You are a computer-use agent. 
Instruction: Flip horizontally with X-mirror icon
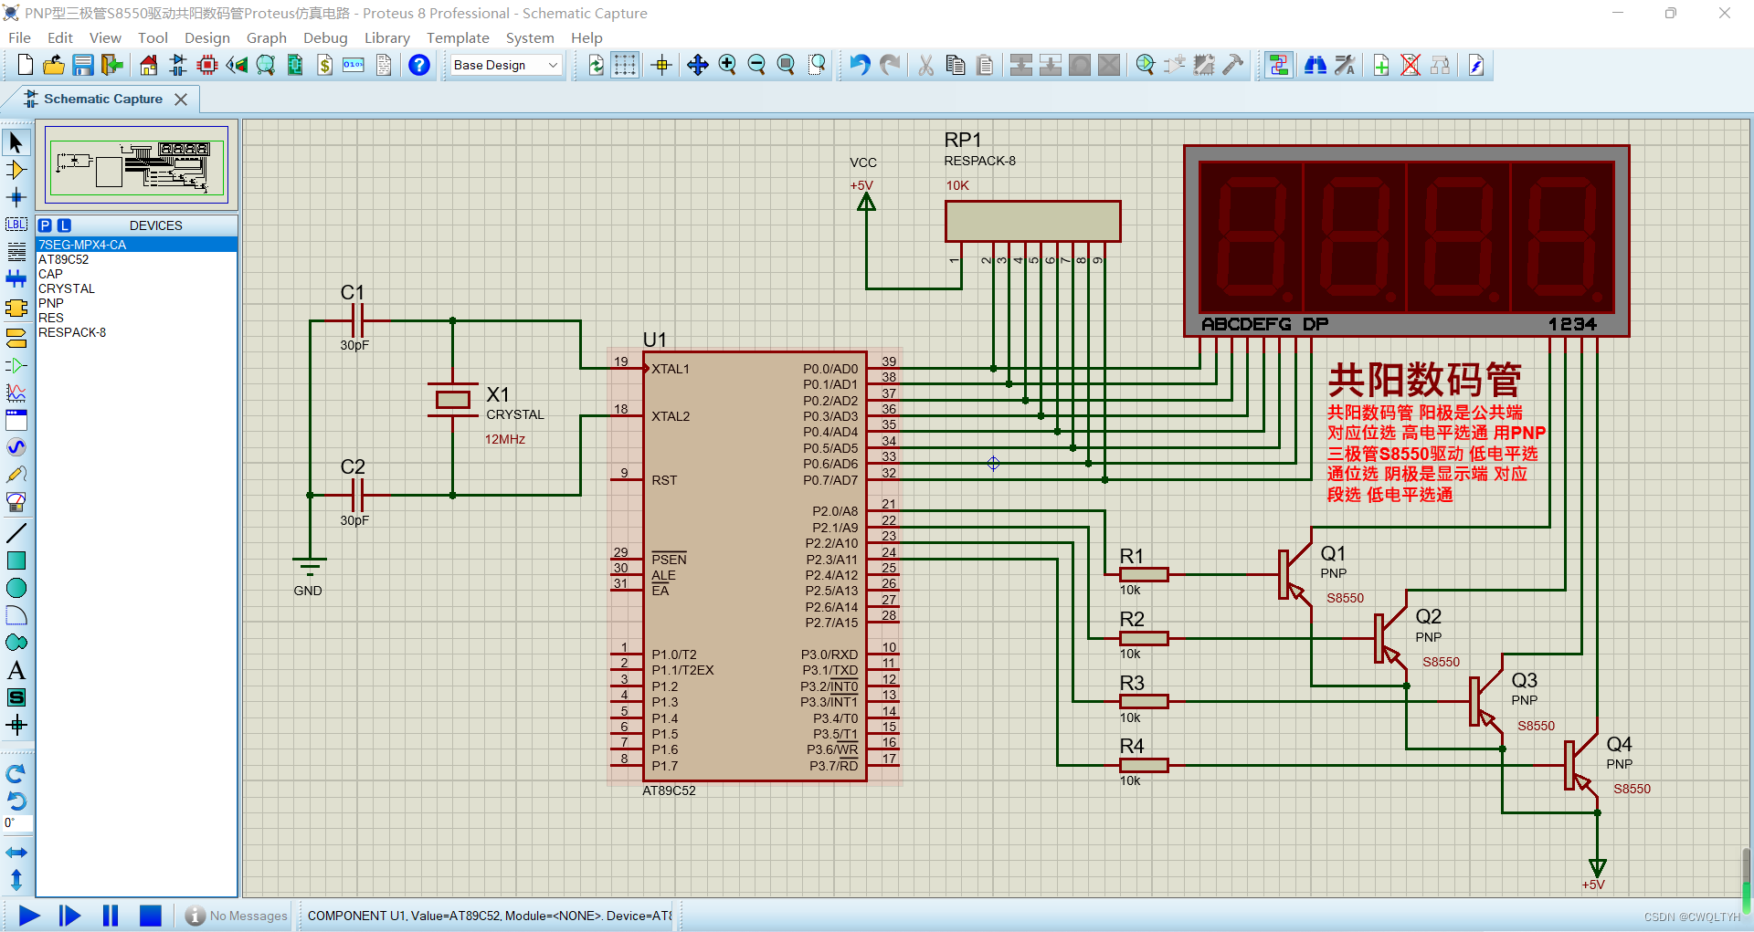point(16,853)
